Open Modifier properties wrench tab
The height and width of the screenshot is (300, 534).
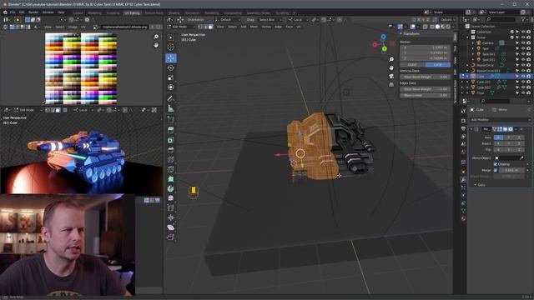click(x=463, y=180)
